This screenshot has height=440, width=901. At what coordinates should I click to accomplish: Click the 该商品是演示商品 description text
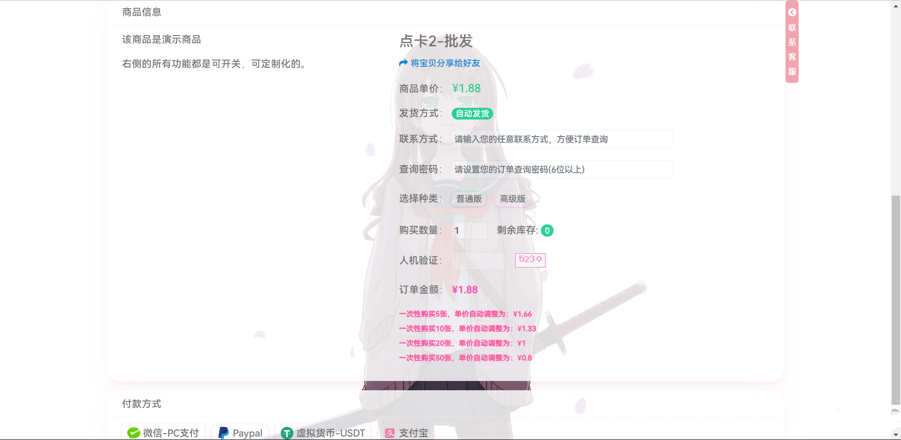coord(161,40)
